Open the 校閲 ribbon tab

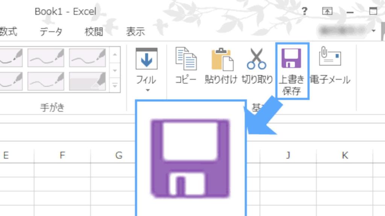95,31
